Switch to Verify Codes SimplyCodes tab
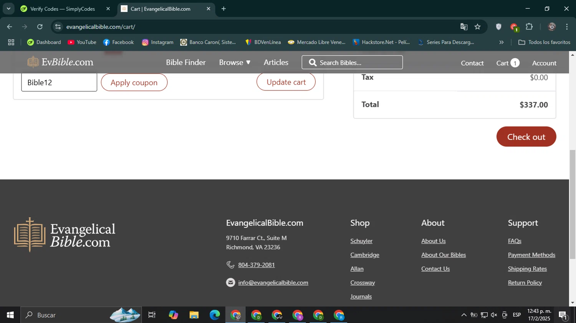Image resolution: width=576 pixels, height=323 pixels. (63, 9)
